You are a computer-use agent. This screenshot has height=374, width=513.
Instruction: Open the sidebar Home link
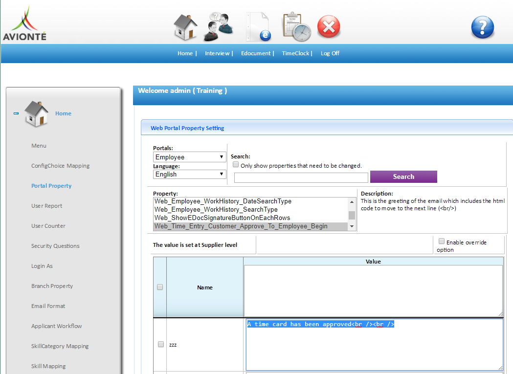tap(63, 113)
